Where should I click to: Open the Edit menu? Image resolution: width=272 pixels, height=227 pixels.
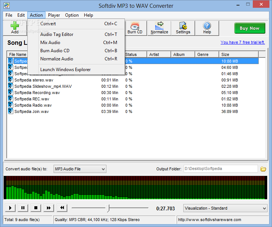click(x=21, y=15)
